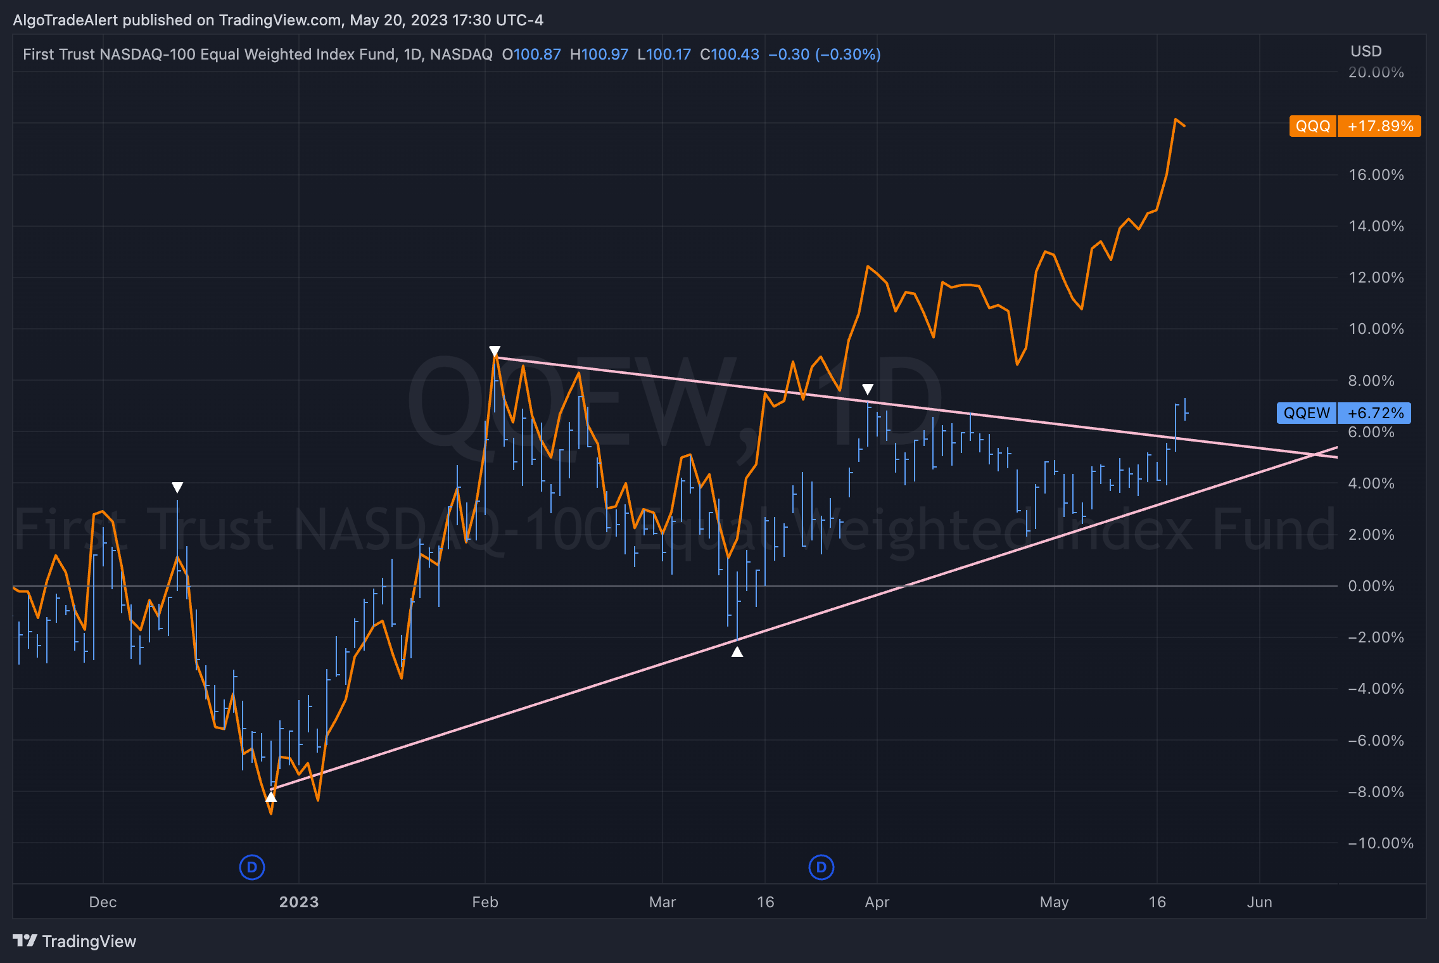Click the Apr label on the time axis
1439x963 pixels.
(x=877, y=902)
